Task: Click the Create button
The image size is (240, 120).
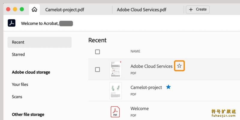Action: pos(198,10)
